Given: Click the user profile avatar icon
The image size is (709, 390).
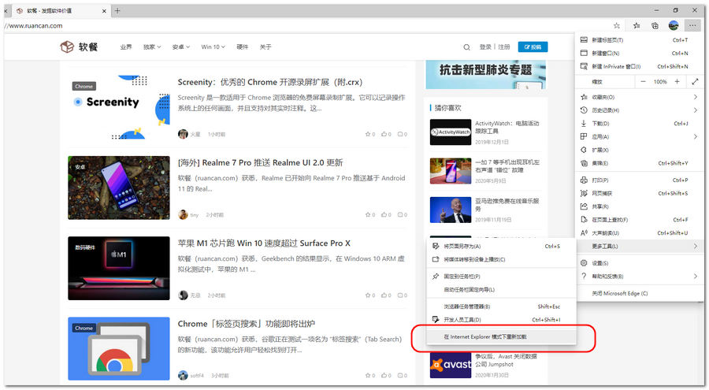Looking at the screenshot, I should [x=674, y=25].
